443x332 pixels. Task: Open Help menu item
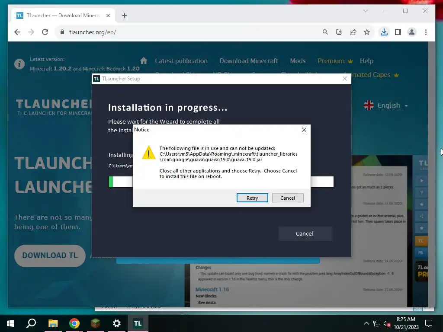(x=366, y=61)
